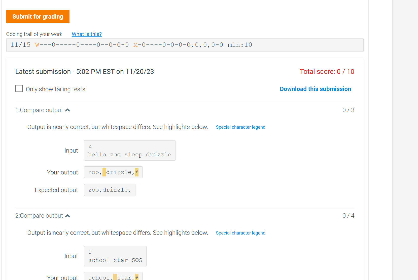The width and height of the screenshot is (418, 280).
Task: Toggle 'Only show failing tests' checkbox
Action: [x=19, y=89]
